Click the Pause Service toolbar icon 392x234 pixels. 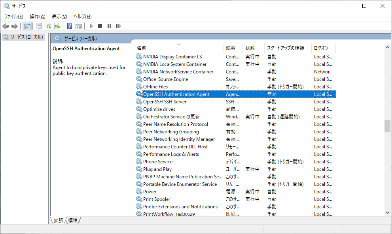coord(109,26)
